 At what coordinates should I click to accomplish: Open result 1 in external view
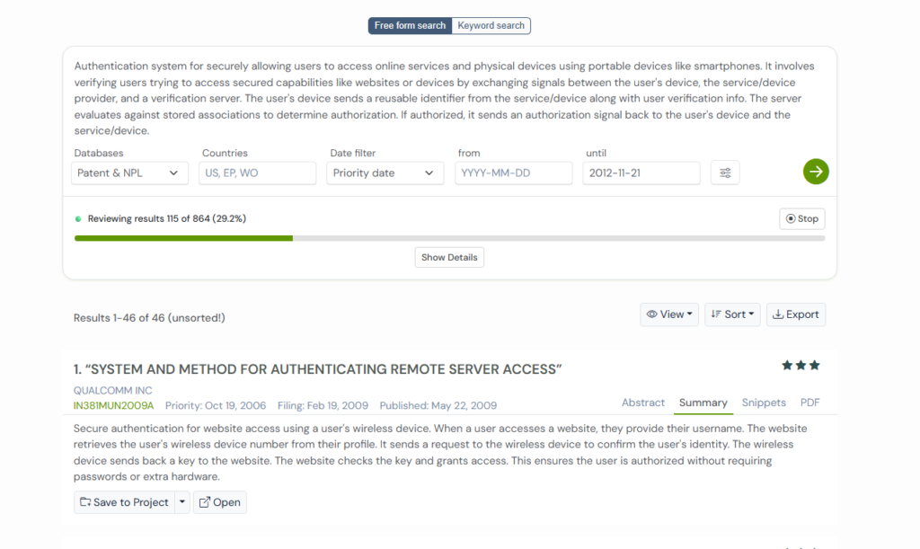point(220,502)
